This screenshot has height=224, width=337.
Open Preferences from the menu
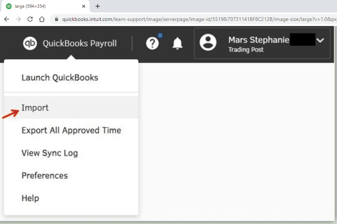click(44, 176)
